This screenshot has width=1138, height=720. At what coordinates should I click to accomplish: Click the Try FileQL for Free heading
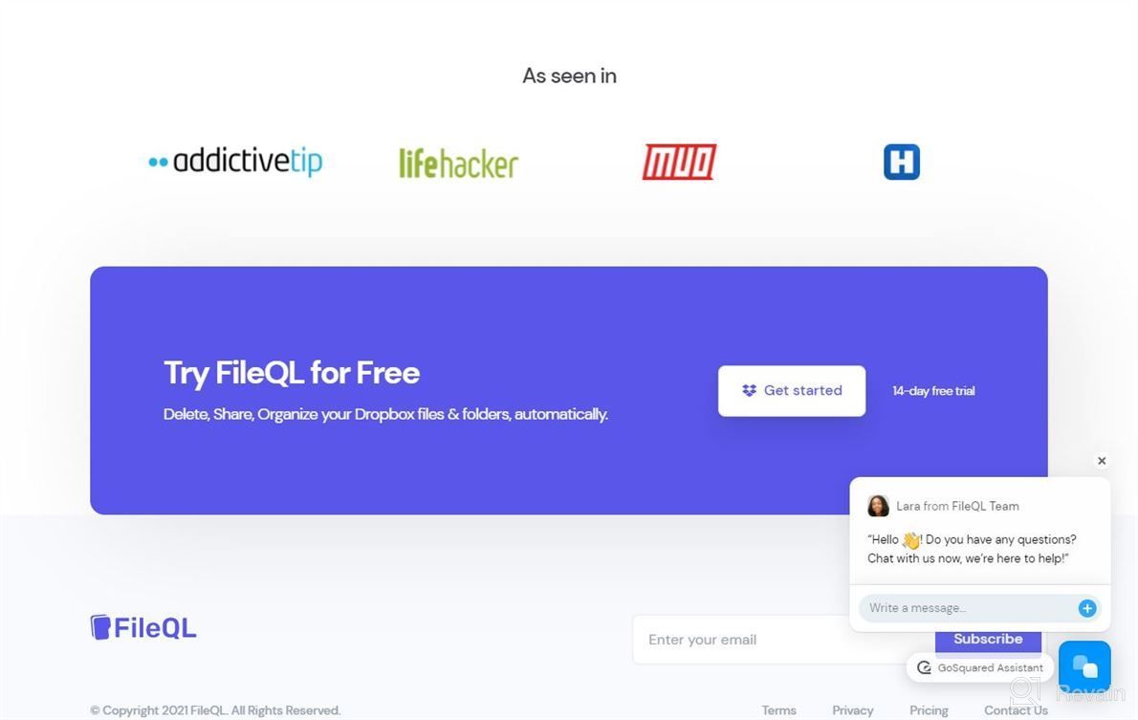coord(292,373)
